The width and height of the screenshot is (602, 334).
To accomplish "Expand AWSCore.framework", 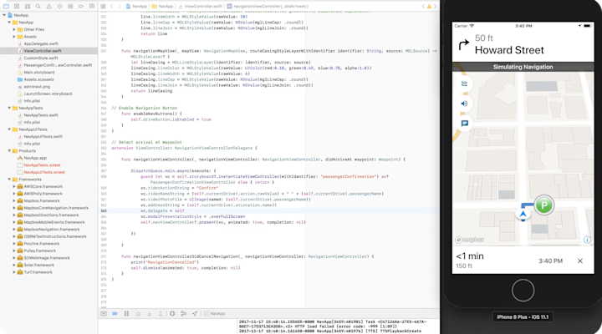I will [14, 186].
